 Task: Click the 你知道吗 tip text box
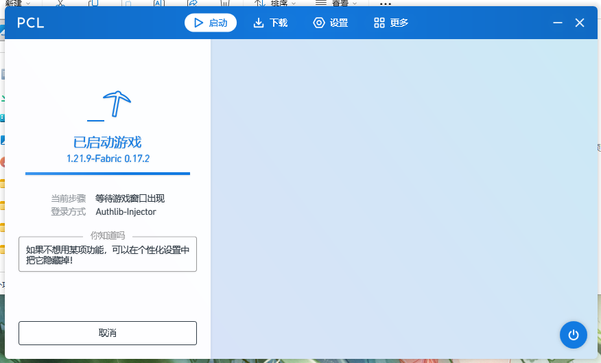(x=108, y=255)
